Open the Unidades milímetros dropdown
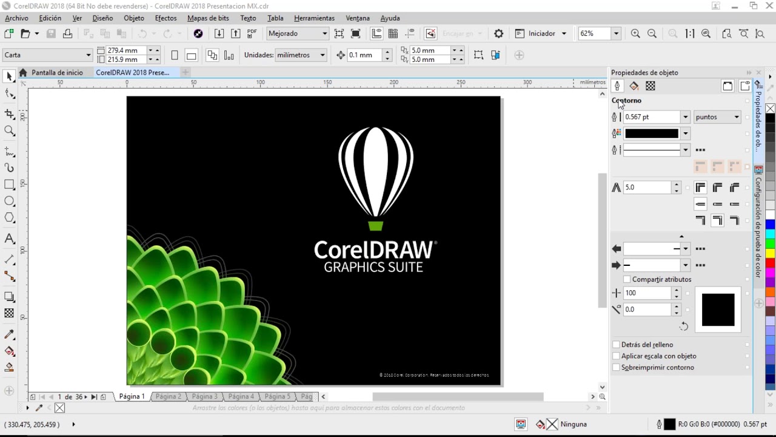776x437 pixels. click(301, 55)
